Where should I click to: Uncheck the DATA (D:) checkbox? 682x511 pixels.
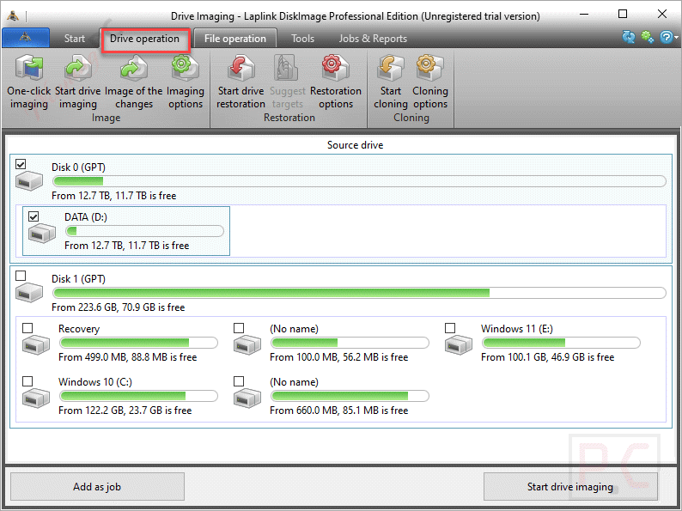(x=33, y=216)
